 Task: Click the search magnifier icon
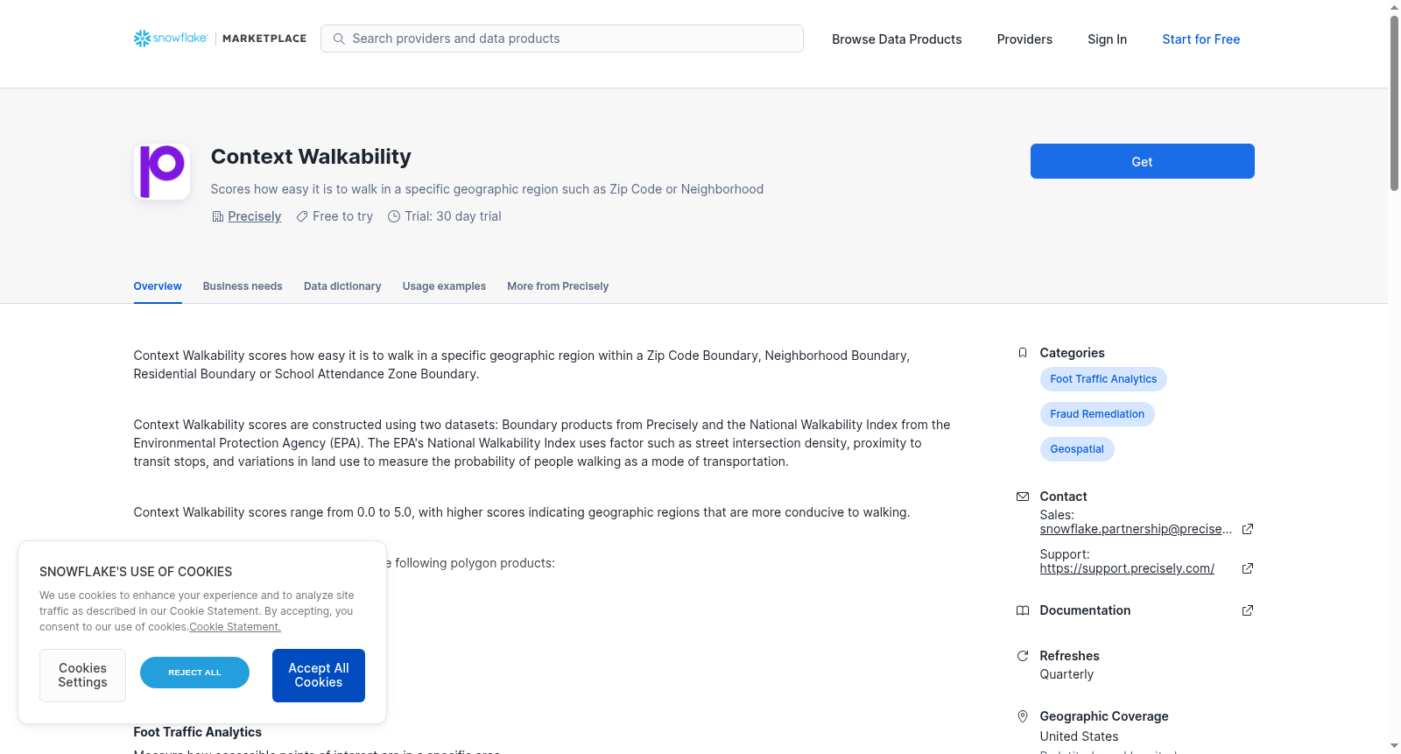339,39
